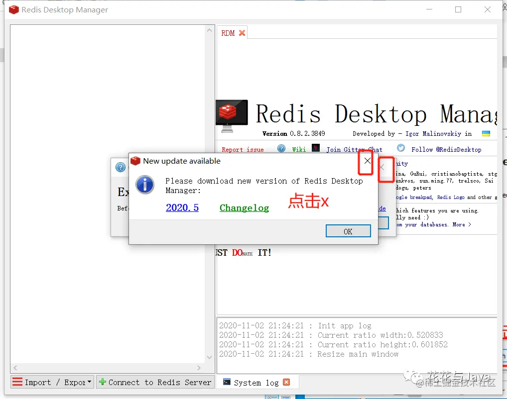
Task: Click the Redis icon in main title bar
Action: 14,9
